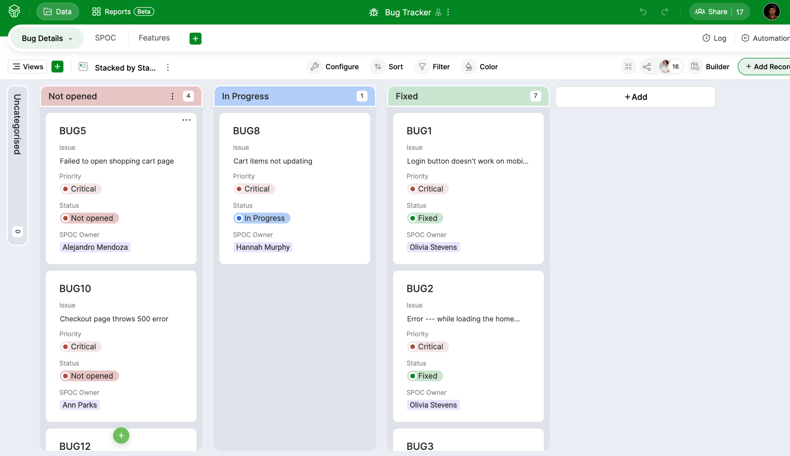Open the Stacked by Status view options
The image size is (790, 456).
168,67
